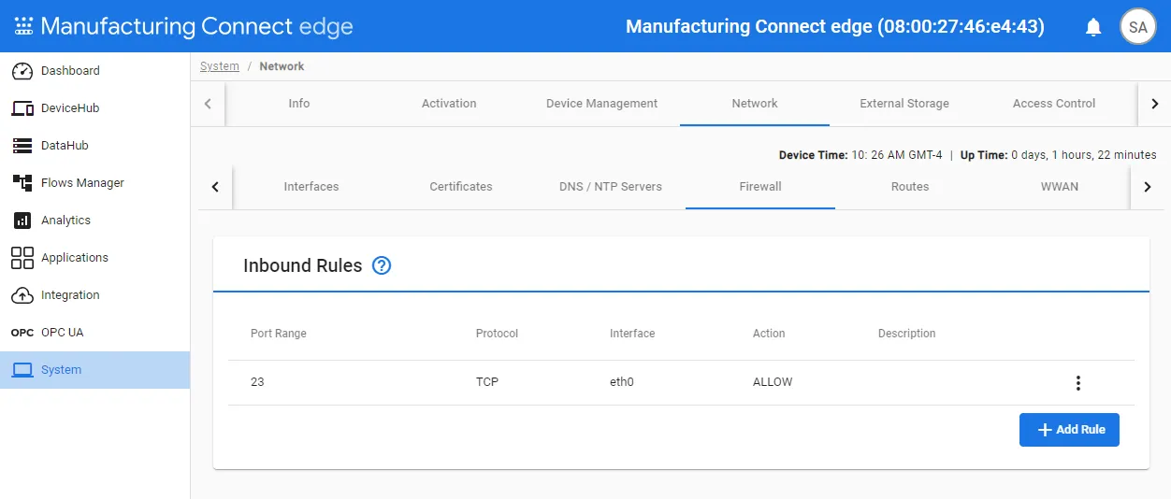The width and height of the screenshot is (1171, 499).
Task: Open the Routes sub-tab
Action: pyautogui.click(x=910, y=187)
